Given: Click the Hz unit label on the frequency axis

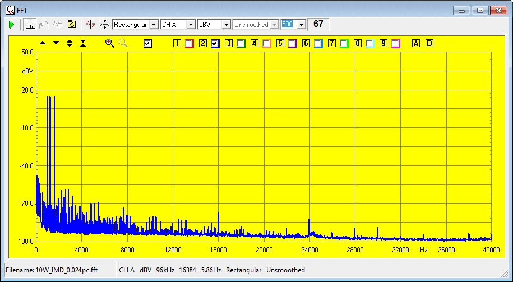Looking at the screenshot, I should pyautogui.click(x=424, y=250).
